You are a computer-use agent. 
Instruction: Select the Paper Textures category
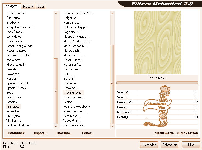(16, 51)
